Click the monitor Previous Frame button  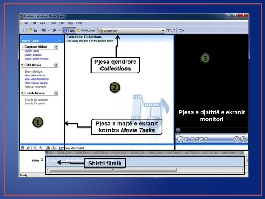click(197, 139)
